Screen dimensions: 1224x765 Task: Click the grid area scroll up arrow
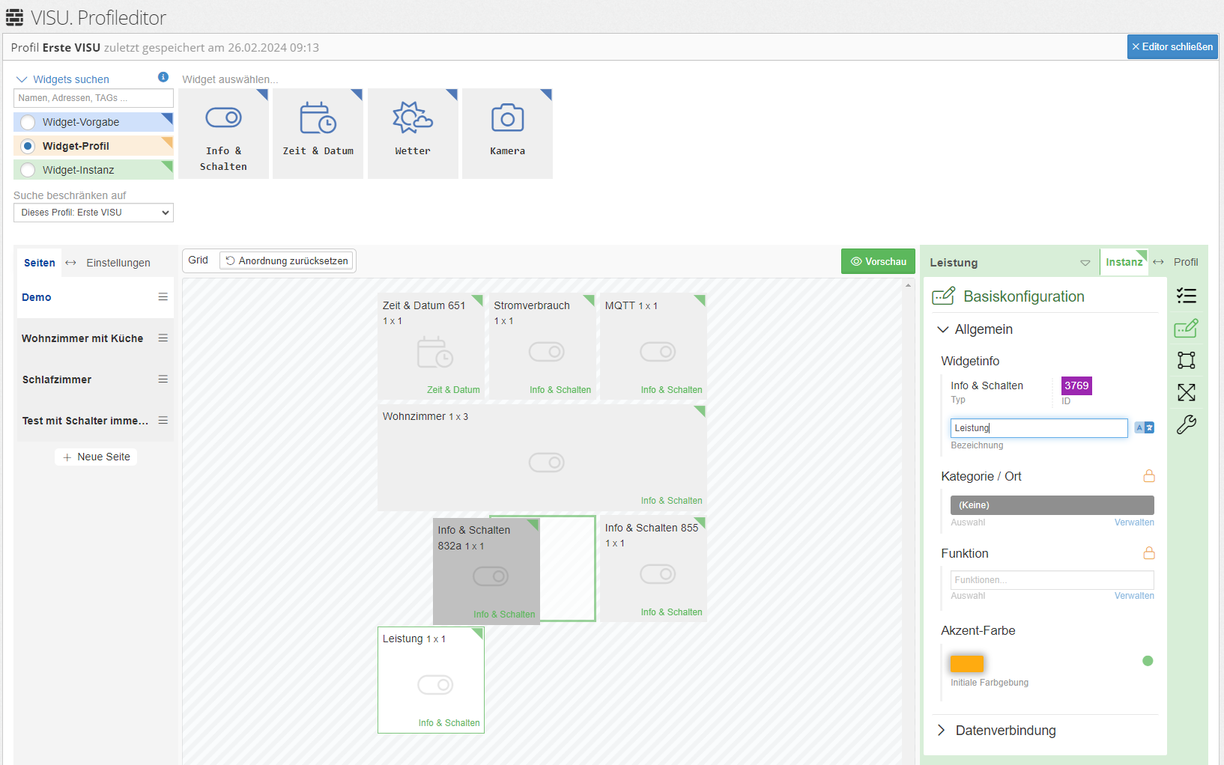[x=908, y=285]
